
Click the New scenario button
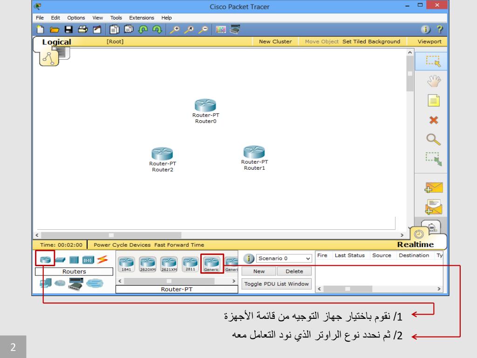point(259,271)
